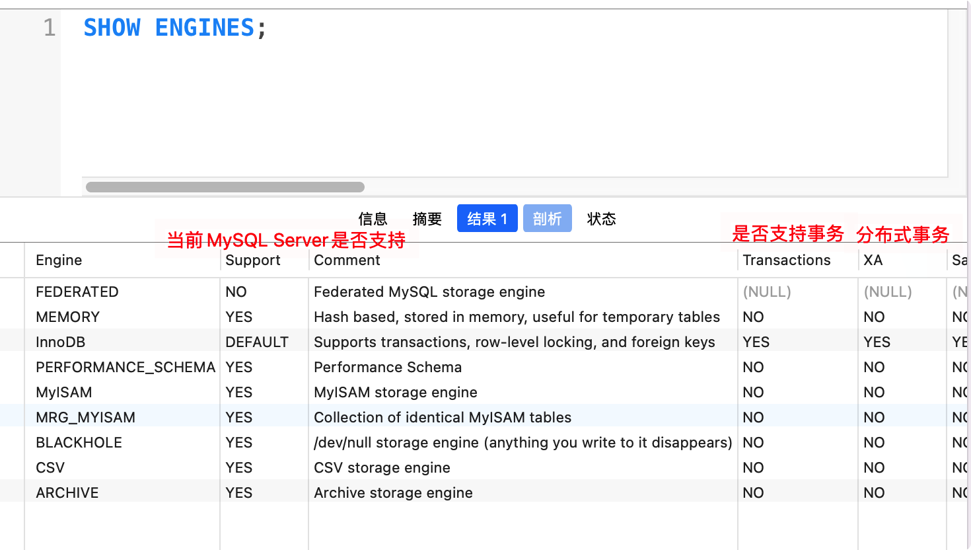971x550 pixels.
Task: Click the Comment column header
Action: pos(347,260)
